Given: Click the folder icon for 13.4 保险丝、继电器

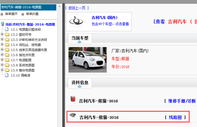Looking at the screenshot, I should [7, 45].
